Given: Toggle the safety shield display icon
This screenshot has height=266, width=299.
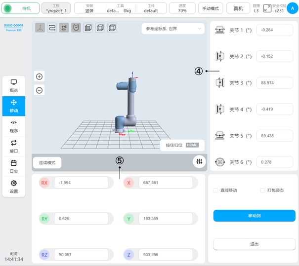Looking at the screenshot, I should coord(76,28).
